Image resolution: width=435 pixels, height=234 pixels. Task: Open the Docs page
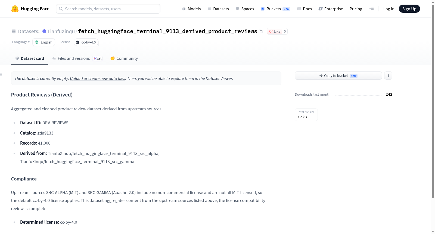point(304,9)
